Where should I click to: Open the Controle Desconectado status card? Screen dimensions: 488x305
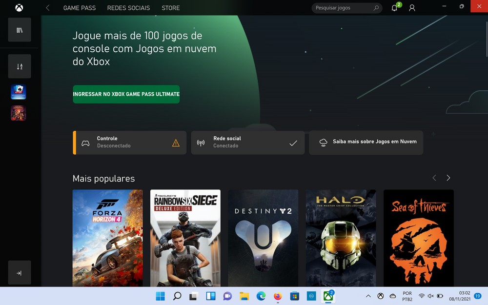pos(129,142)
